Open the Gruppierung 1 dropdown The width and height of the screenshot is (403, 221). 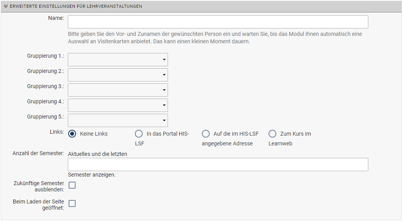click(x=118, y=60)
